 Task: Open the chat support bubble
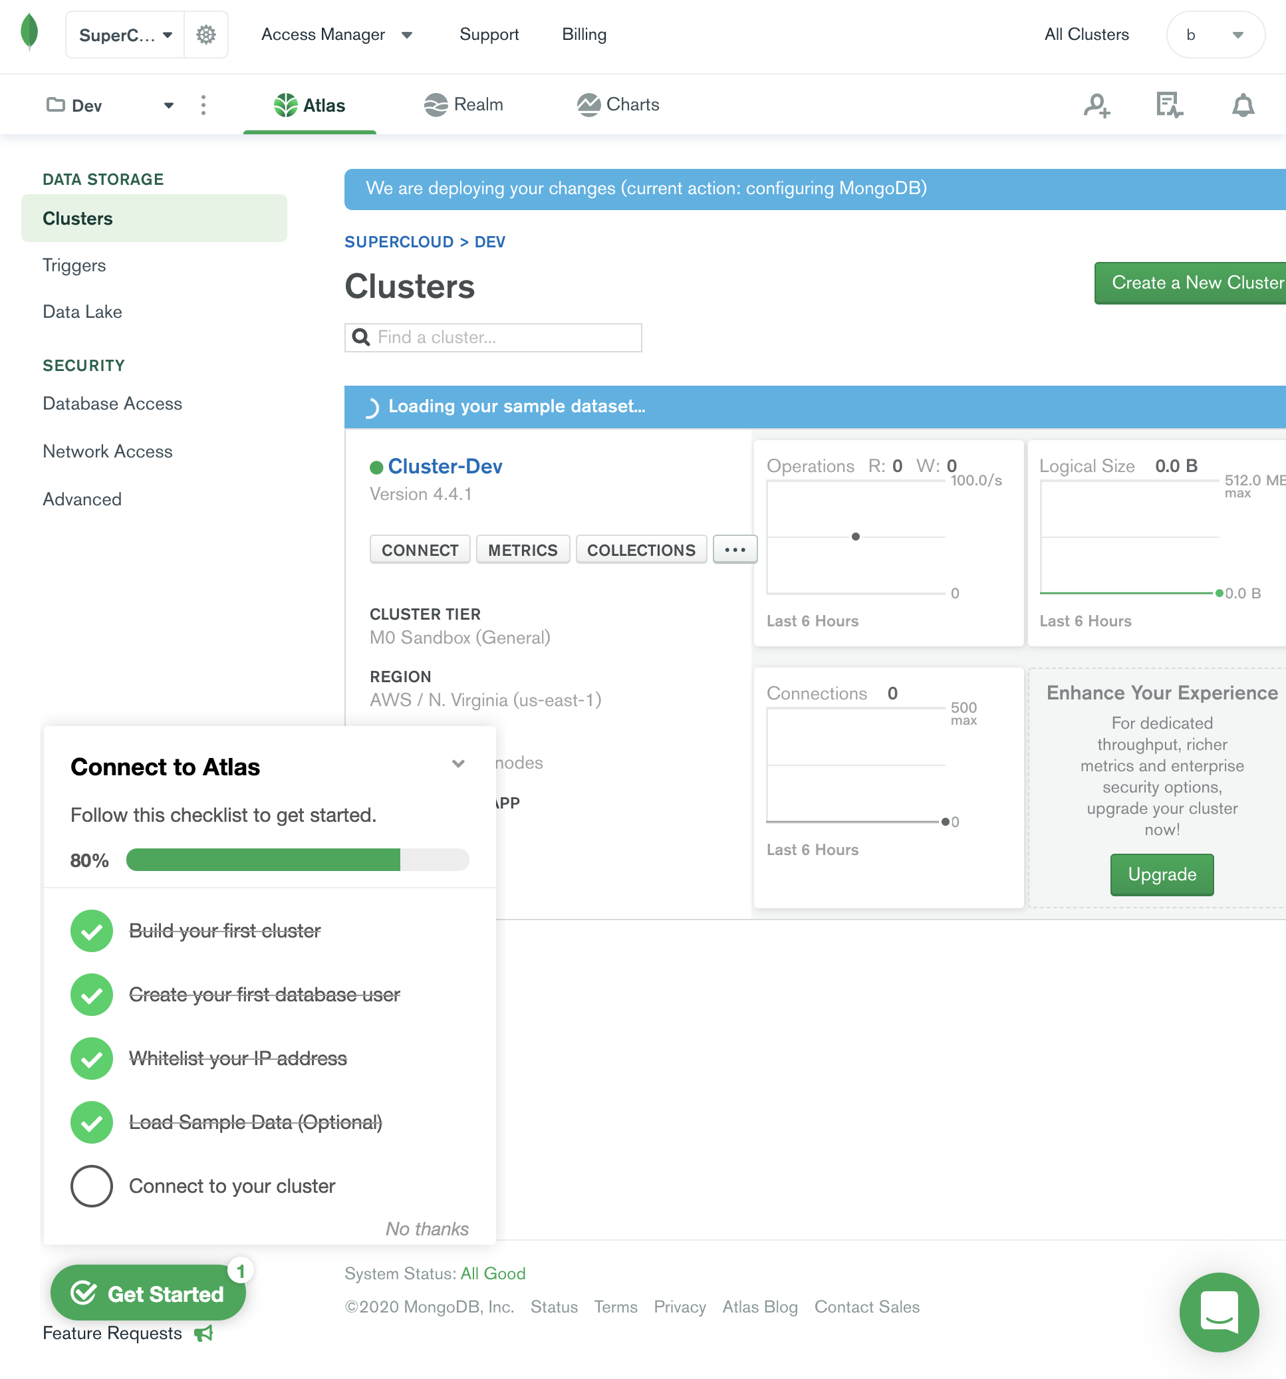1219,1312
